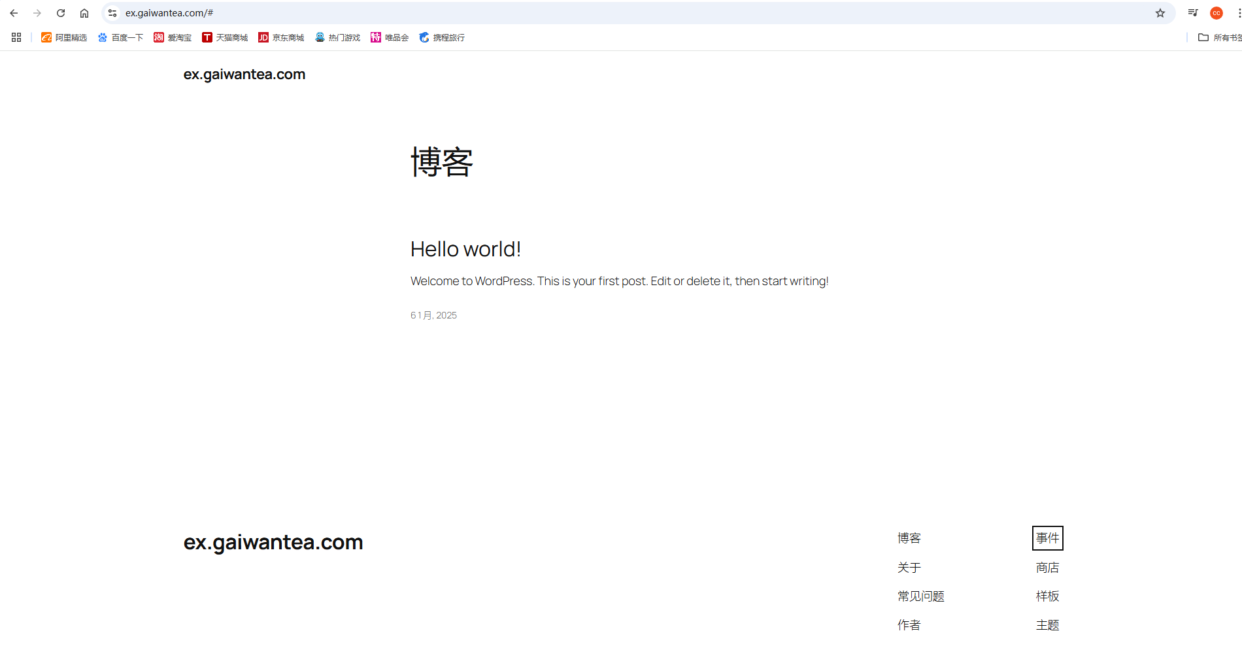Open the apps grid in bookmarks bar
The image size is (1242, 650).
click(16, 37)
